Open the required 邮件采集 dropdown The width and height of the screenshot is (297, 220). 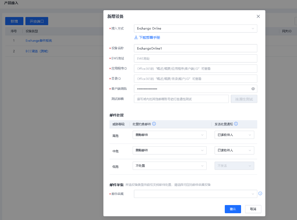click(x=195, y=194)
